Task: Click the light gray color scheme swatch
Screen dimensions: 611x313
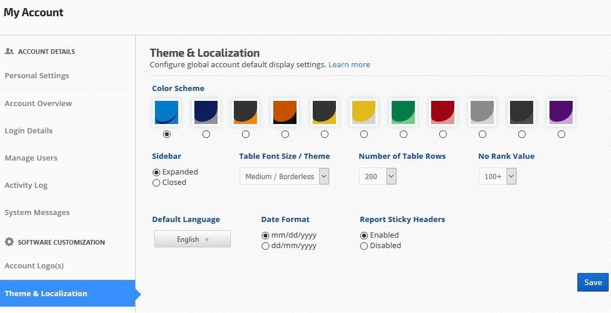Action: (x=482, y=112)
